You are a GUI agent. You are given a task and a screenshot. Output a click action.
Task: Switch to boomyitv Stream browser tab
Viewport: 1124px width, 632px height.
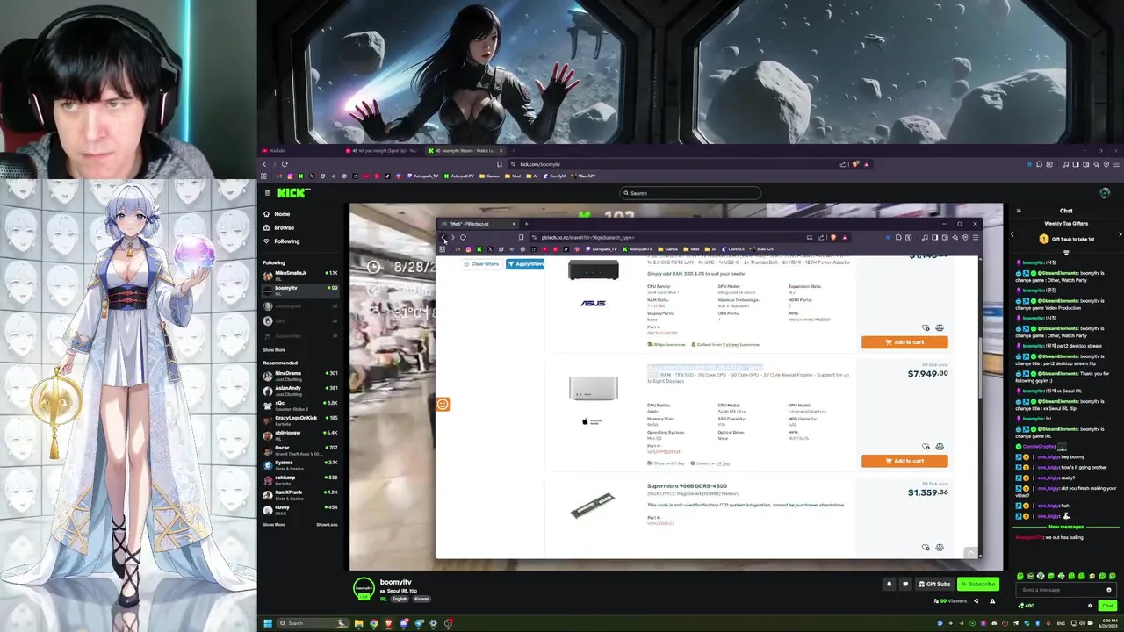[465, 151]
